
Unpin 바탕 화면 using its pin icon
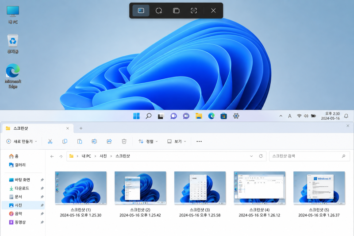click(42, 180)
